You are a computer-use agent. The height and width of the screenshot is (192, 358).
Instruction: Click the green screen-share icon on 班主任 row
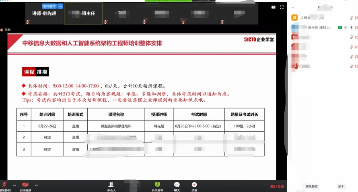340,28
